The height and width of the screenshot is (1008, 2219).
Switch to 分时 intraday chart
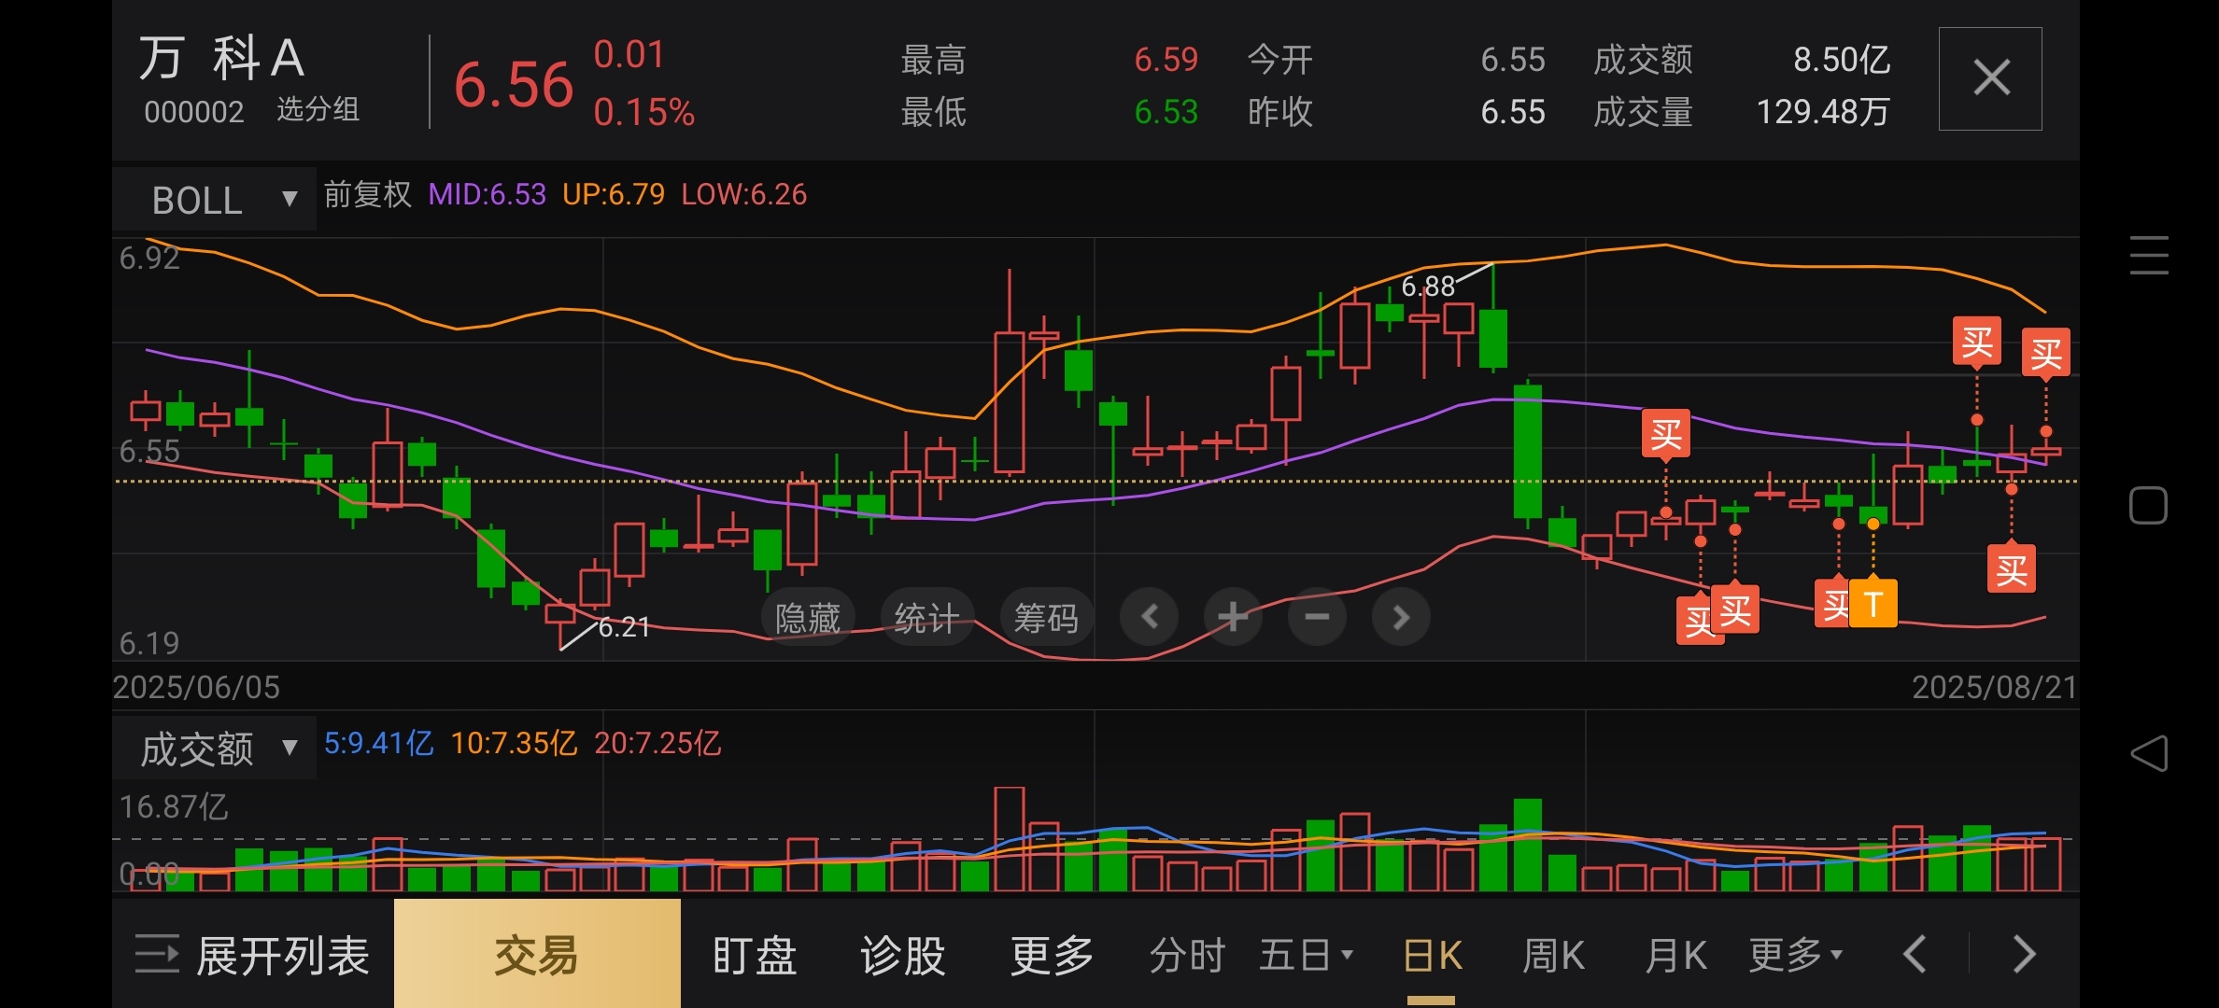(x=1187, y=955)
